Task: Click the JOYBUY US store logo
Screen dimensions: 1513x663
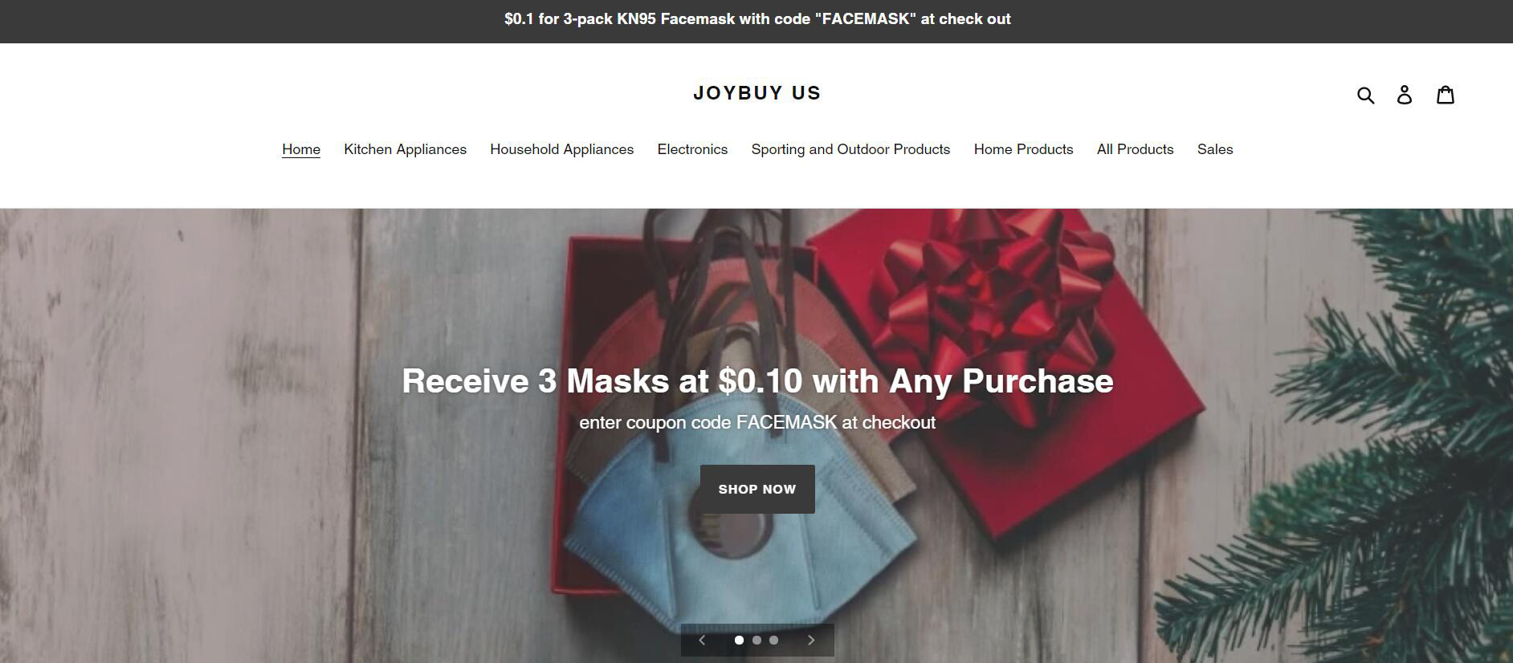Action: coord(757,93)
